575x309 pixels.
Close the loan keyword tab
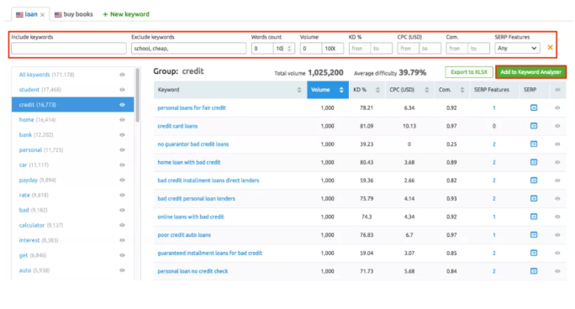point(43,15)
